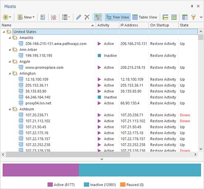Open the list options dropdown arrow
Screen dimensions: 204x189
69,17
